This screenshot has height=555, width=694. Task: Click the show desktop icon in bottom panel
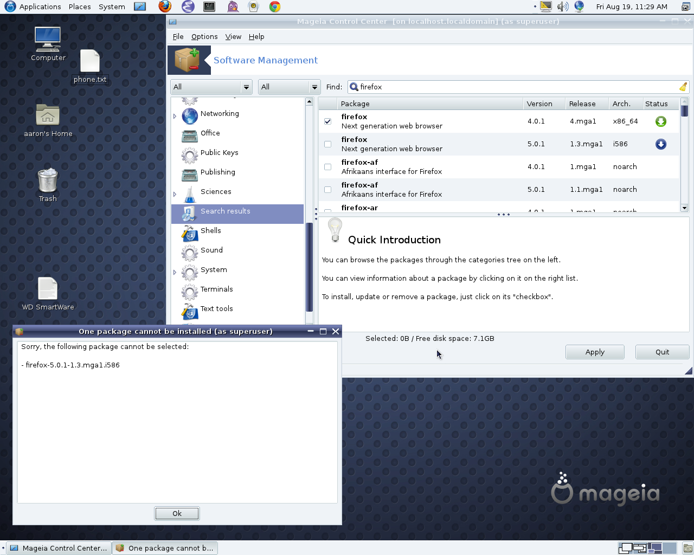(687, 548)
